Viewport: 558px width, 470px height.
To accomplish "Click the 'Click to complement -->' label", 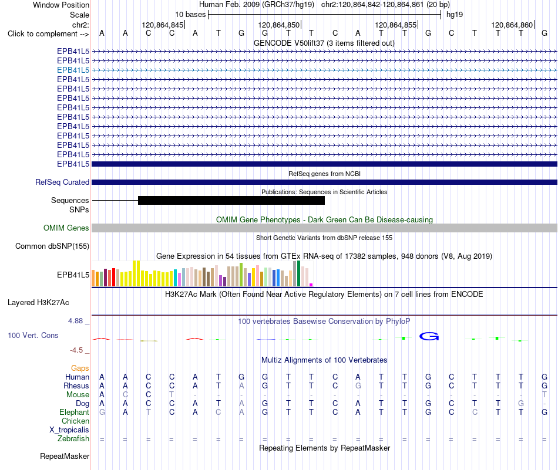I will click(48, 34).
